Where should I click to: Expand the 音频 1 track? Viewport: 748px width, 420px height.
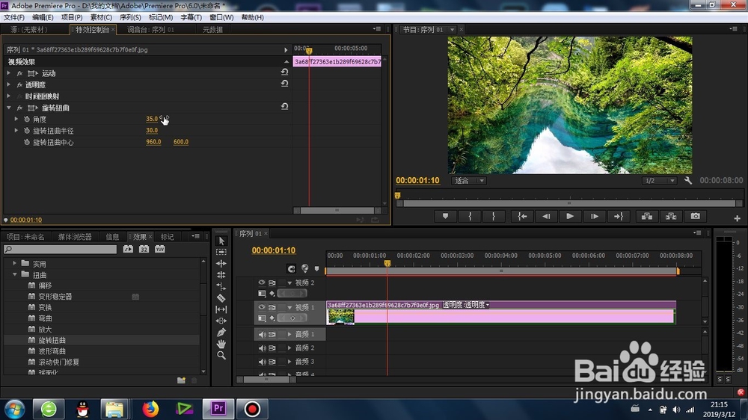(289, 334)
